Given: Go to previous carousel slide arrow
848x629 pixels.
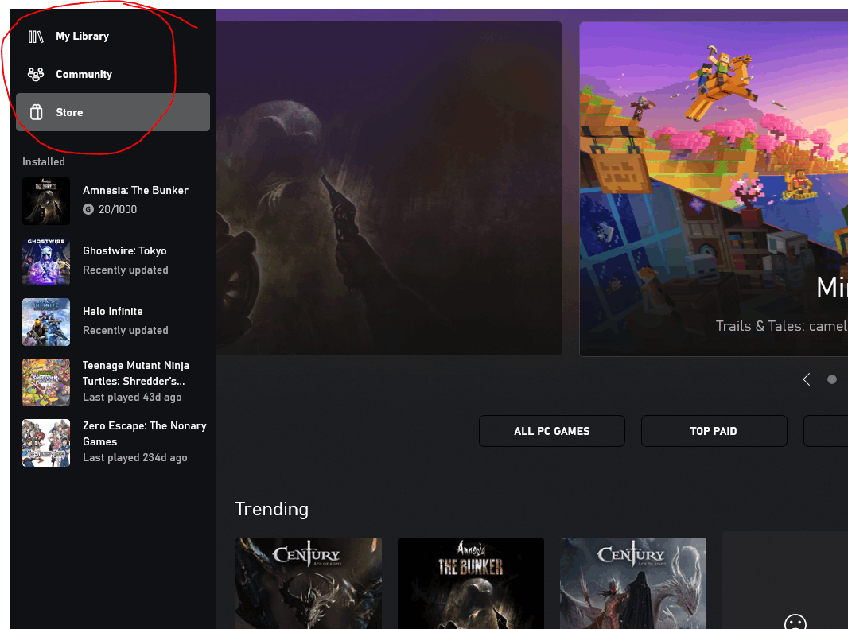Looking at the screenshot, I should tap(807, 379).
